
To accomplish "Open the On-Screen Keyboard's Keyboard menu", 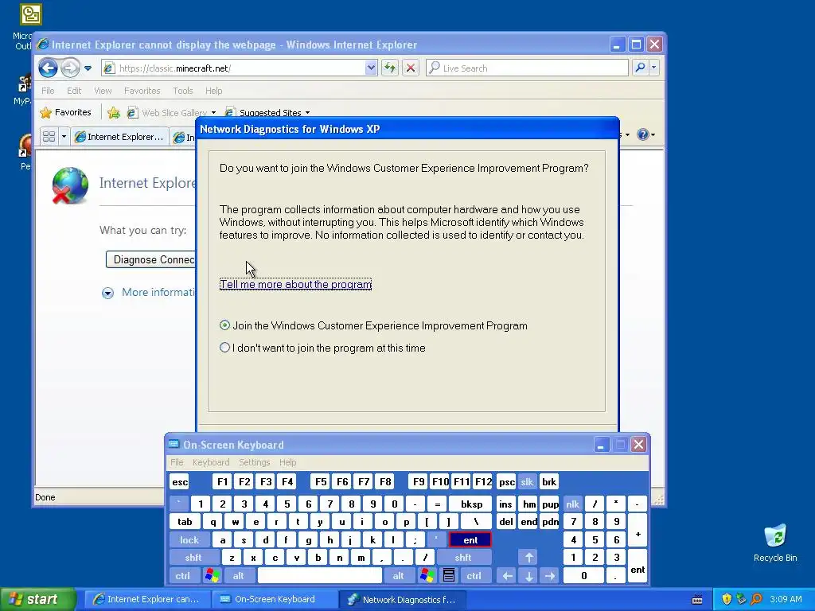I will (210, 462).
